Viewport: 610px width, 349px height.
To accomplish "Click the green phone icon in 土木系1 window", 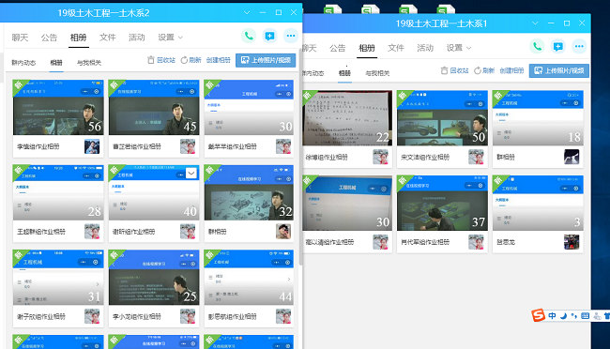I will tap(537, 47).
